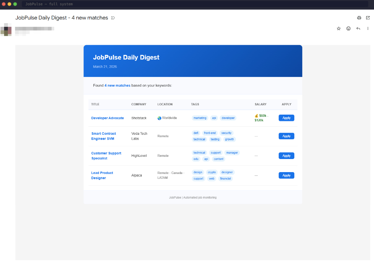Click the 'defi' tag for Veda Tech Labs
This screenshot has height=280, width=374.
[196, 133]
